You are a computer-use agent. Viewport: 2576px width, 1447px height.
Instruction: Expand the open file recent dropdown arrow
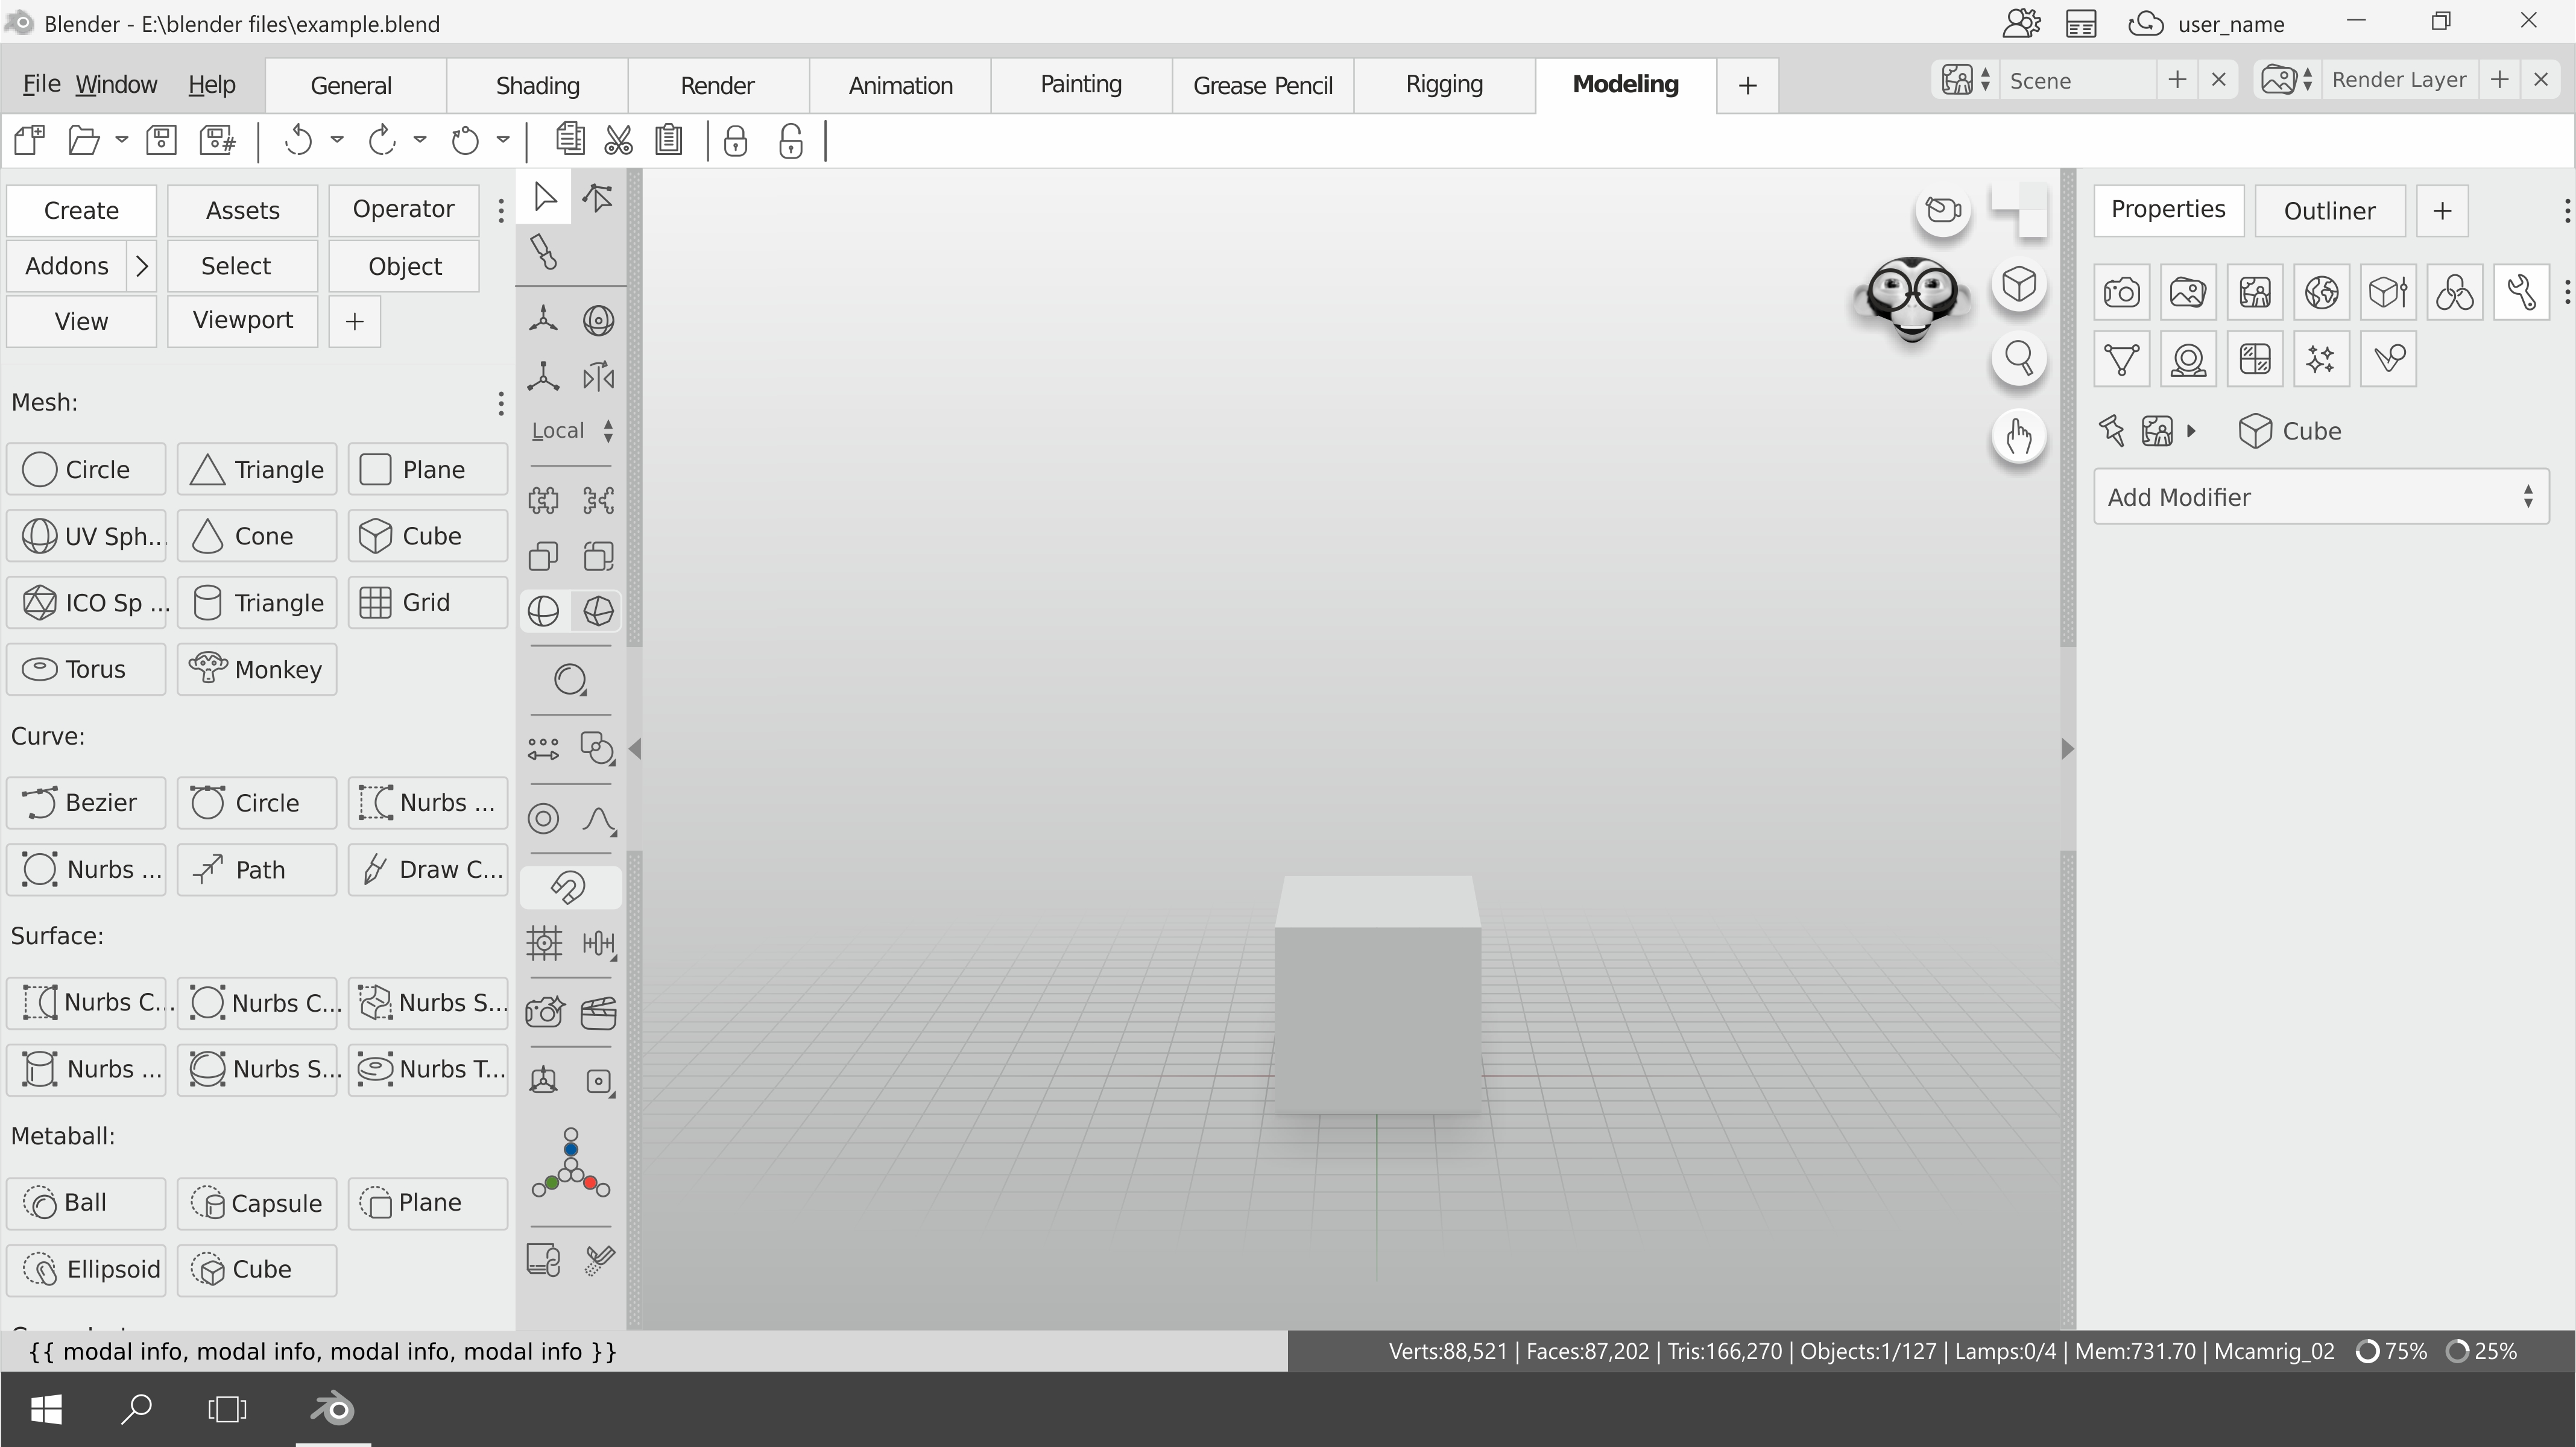click(122, 140)
